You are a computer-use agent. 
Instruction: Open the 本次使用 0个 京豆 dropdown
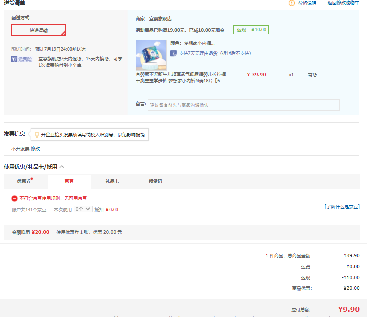tap(83, 209)
